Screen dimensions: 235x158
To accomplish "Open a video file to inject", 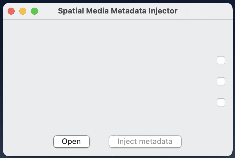I will pos(72,142).
